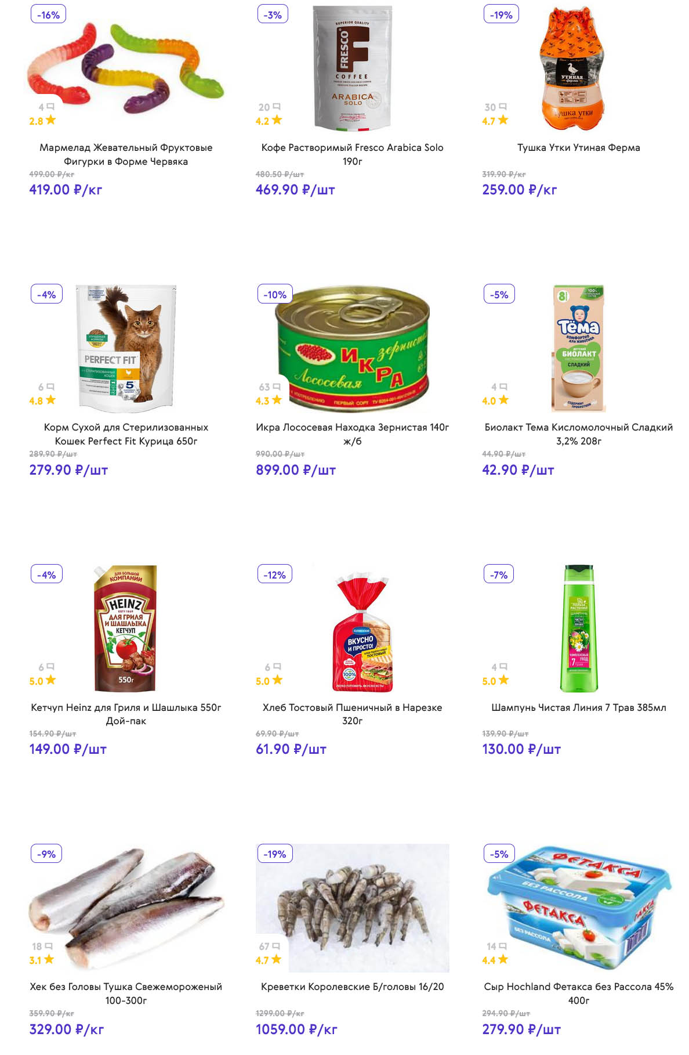Click the star icon beside the 2.8 marmalade rating

(x=51, y=120)
